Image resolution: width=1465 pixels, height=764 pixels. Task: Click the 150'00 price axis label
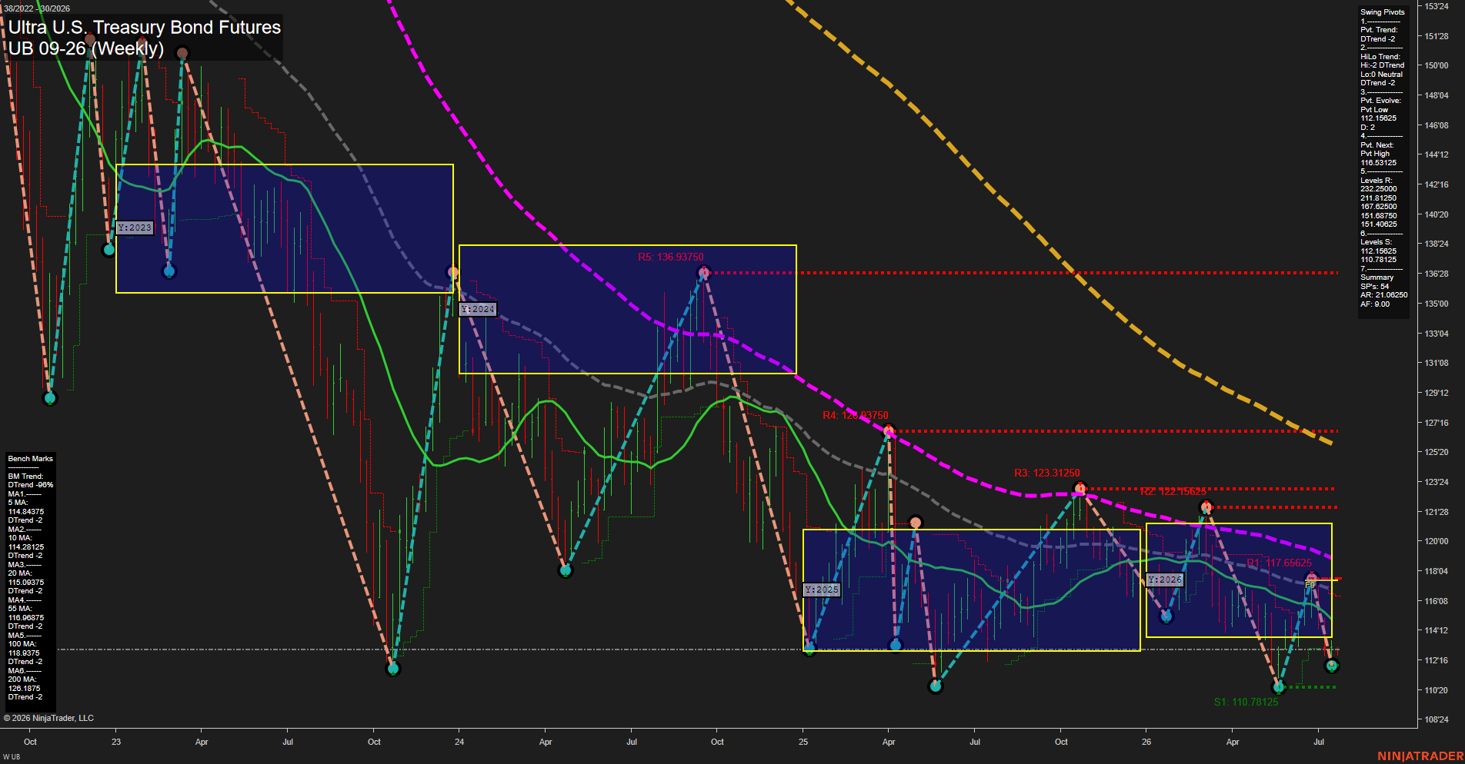1437,66
